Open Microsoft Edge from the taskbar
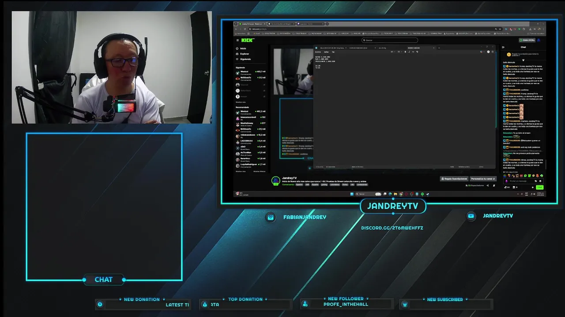Image resolution: width=565 pixels, height=317 pixels. point(390,194)
